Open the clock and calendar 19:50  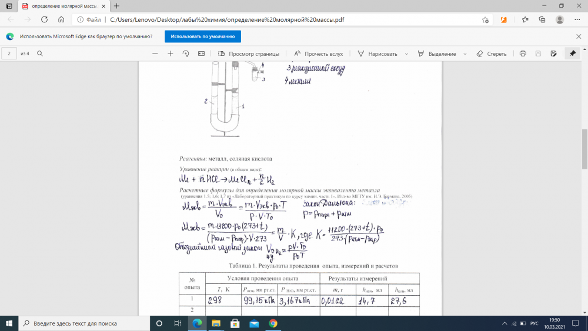point(554,323)
